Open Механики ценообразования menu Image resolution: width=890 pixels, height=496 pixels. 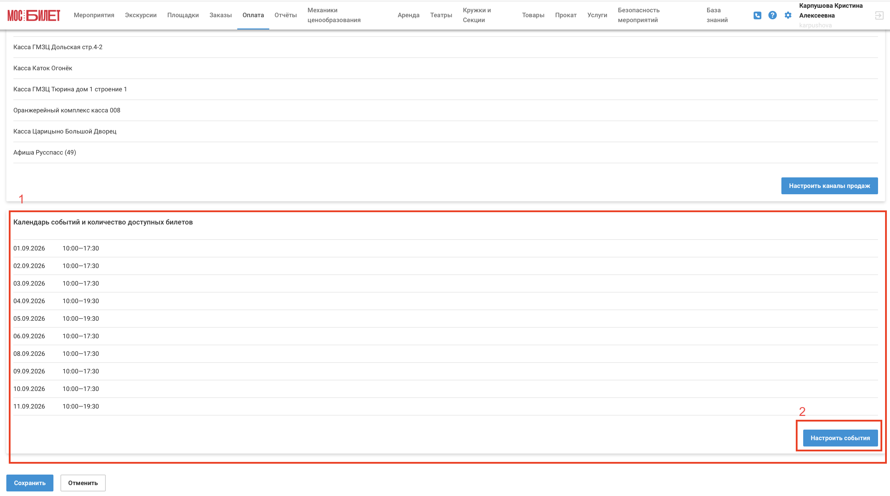pyautogui.click(x=334, y=15)
